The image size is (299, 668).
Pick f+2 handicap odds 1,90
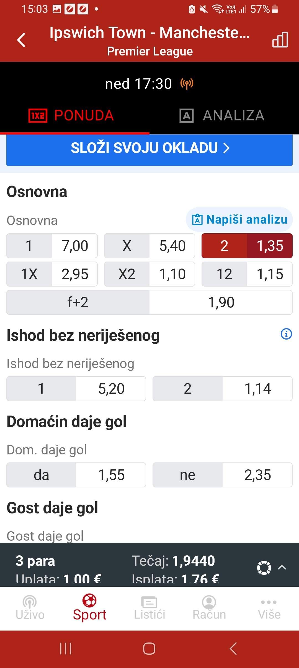[x=149, y=302]
